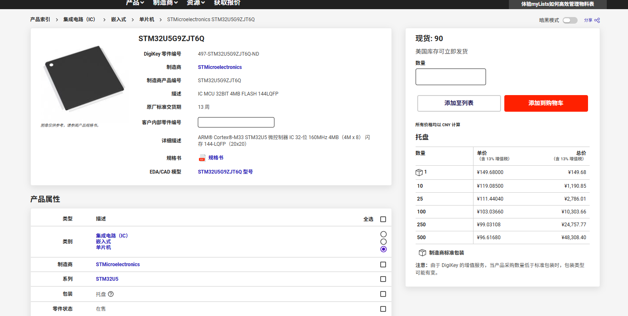The image size is (628, 316).
Task: Expand the 制造商 navigation dropdown
Action: click(x=165, y=2)
